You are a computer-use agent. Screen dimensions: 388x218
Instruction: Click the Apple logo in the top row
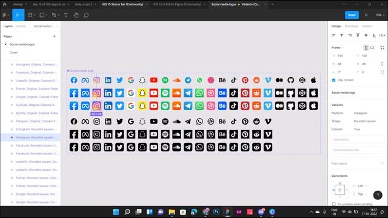[x=313, y=80]
